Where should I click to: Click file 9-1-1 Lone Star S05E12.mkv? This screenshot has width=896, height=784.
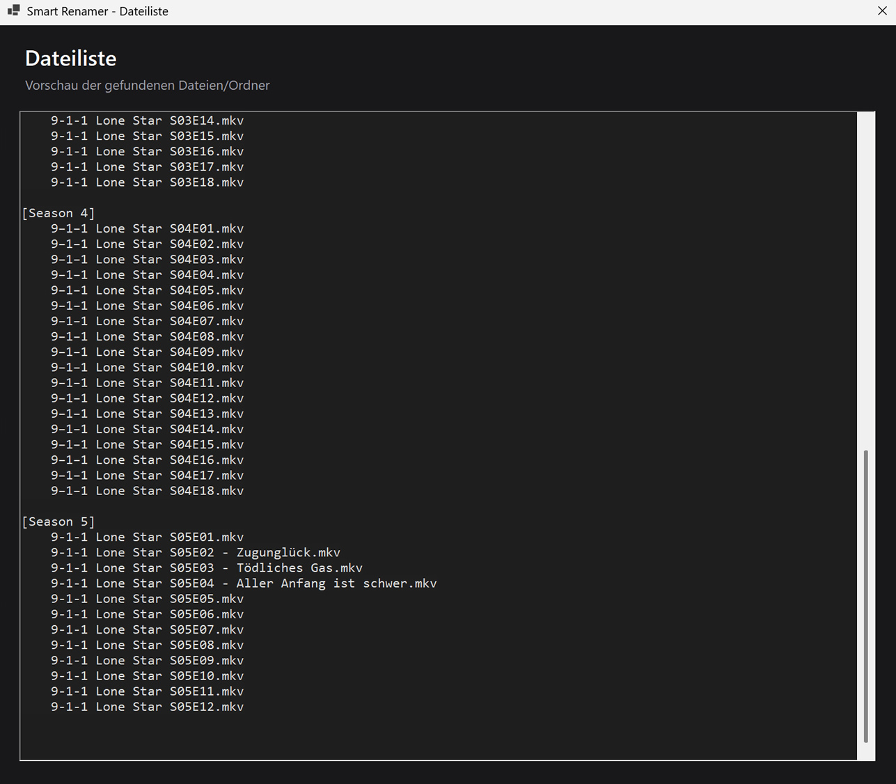pos(147,707)
